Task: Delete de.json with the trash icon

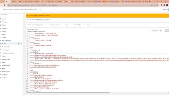Action: click(x=19, y=44)
